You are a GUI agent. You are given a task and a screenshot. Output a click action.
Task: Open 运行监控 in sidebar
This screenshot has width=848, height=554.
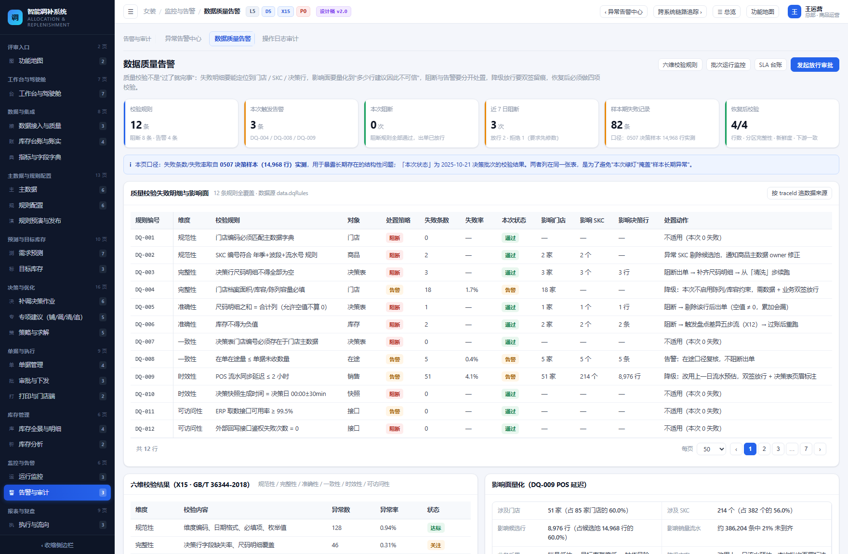pos(57,477)
